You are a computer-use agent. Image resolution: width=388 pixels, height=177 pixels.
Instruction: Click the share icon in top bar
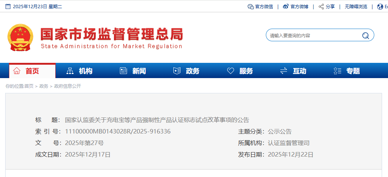321,6
